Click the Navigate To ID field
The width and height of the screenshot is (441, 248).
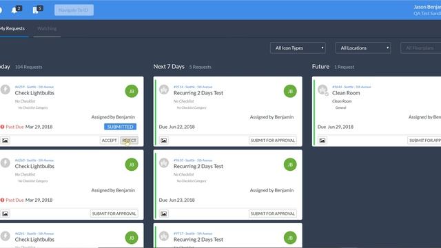click(74, 10)
